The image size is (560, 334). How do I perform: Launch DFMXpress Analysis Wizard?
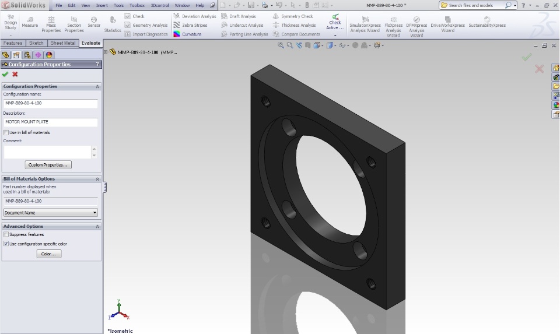416,26
